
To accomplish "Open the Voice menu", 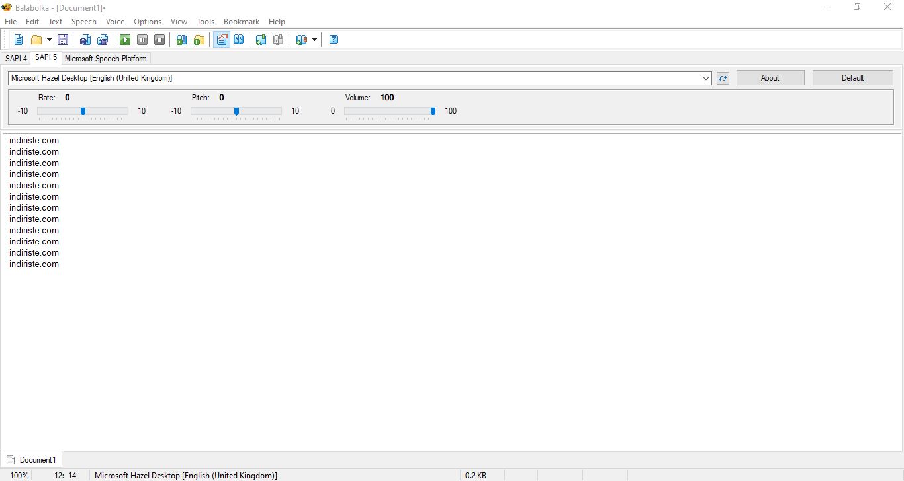I will coord(115,22).
